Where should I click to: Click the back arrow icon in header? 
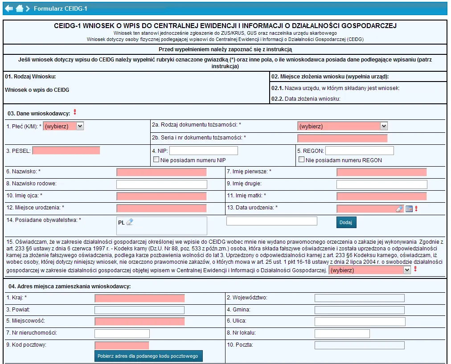(x=9, y=8)
